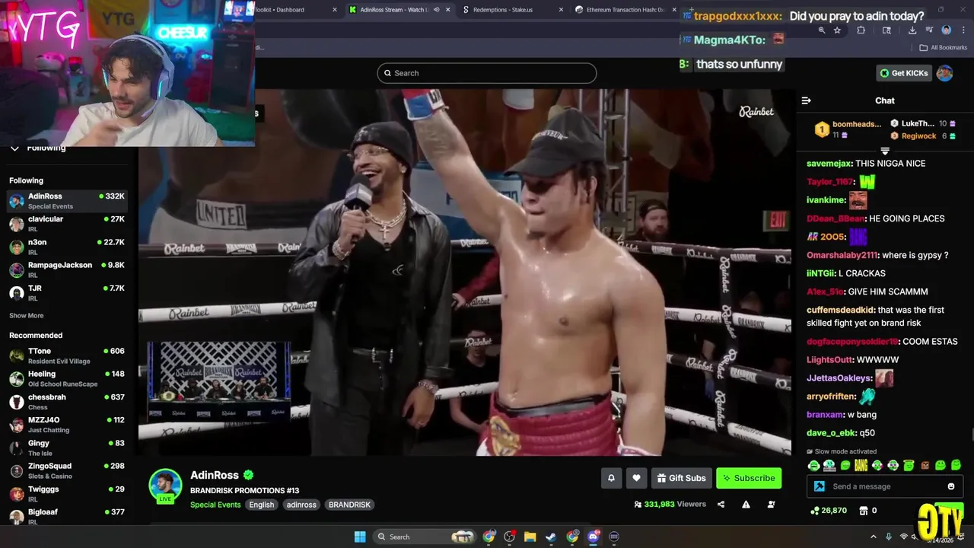Close the Redemptions Stake.us tab

click(562, 10)
